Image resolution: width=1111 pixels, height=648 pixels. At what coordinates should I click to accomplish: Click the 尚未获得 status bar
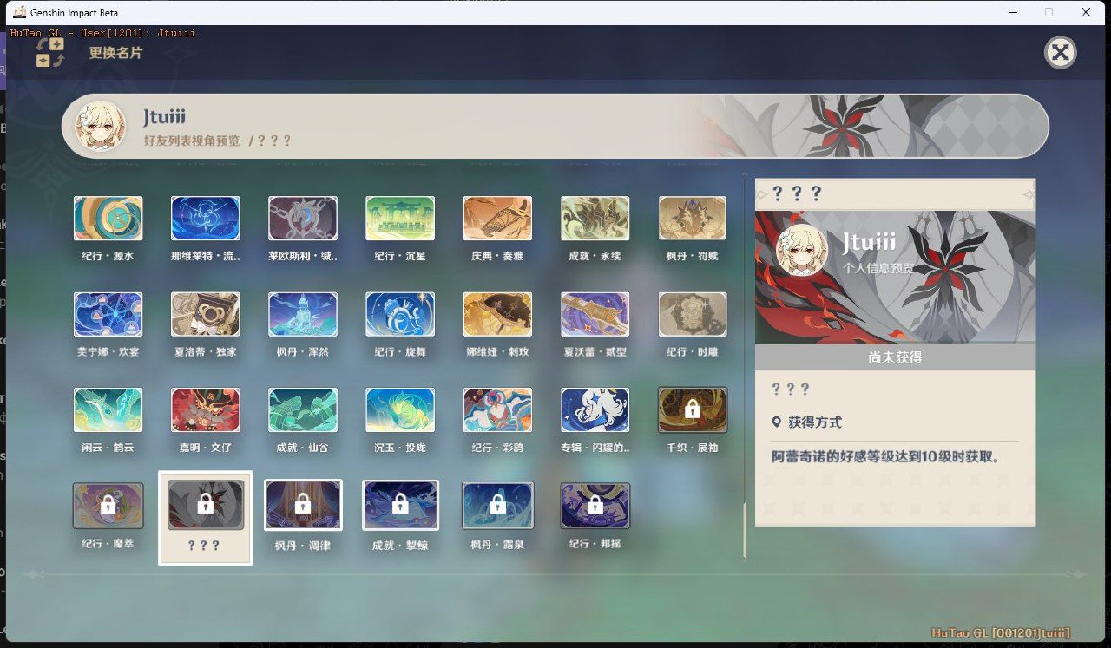895,357
